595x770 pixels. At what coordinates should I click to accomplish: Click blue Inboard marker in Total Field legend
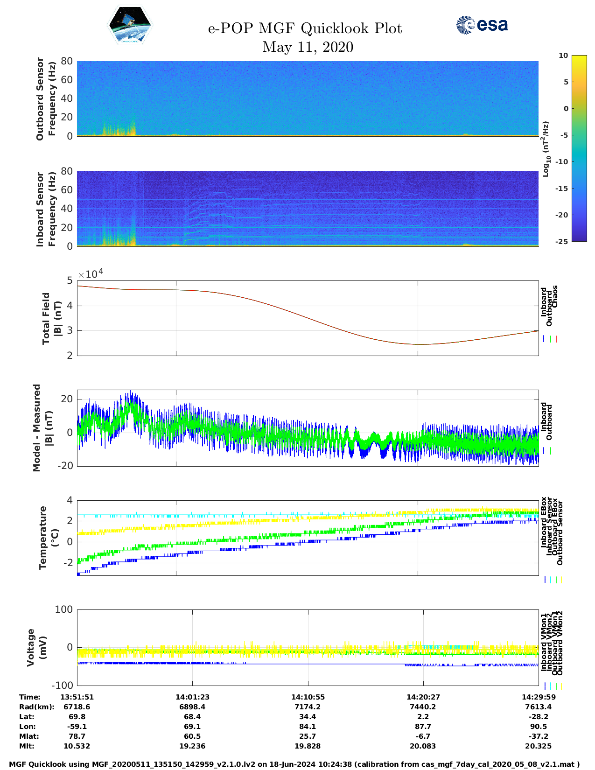point(544,339)
